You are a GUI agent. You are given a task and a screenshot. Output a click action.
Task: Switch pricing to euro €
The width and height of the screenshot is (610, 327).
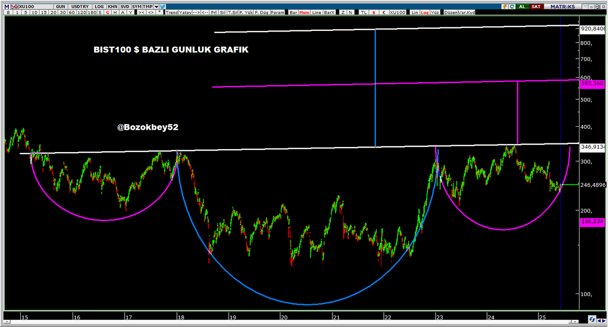[384, 12]
